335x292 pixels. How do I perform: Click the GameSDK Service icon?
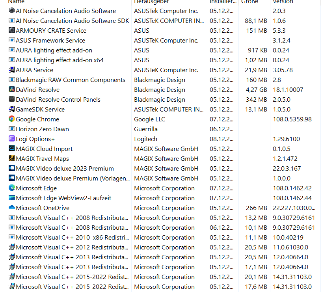click(x=12, y=109)
